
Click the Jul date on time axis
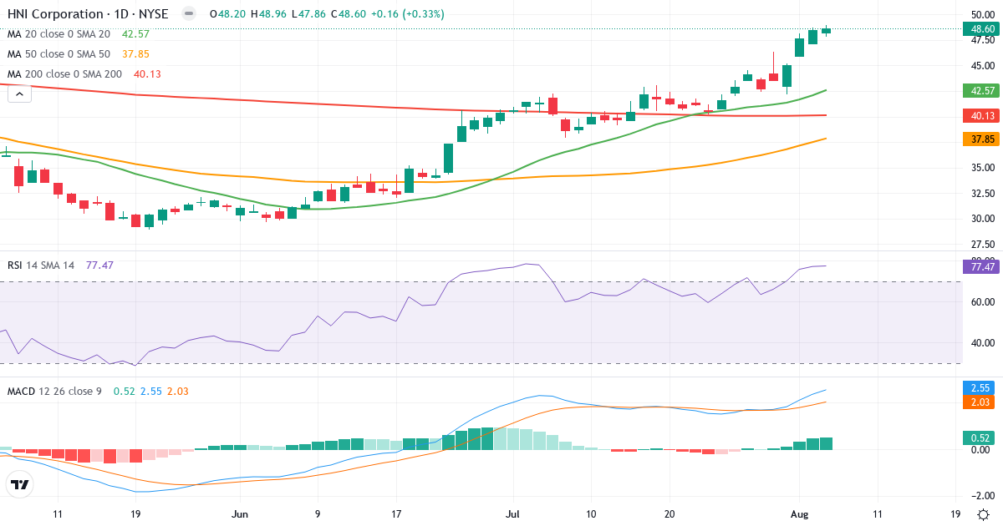(x=512, y=514)
